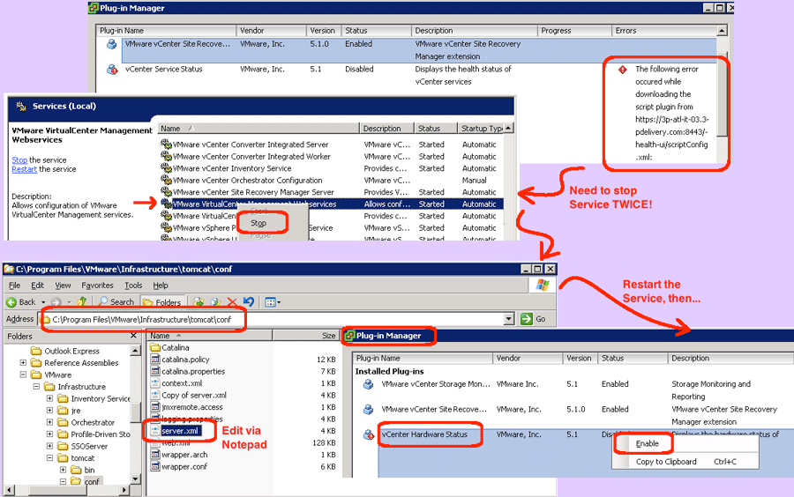
Task: Expand the jre folder node
Action: [49, 410]
